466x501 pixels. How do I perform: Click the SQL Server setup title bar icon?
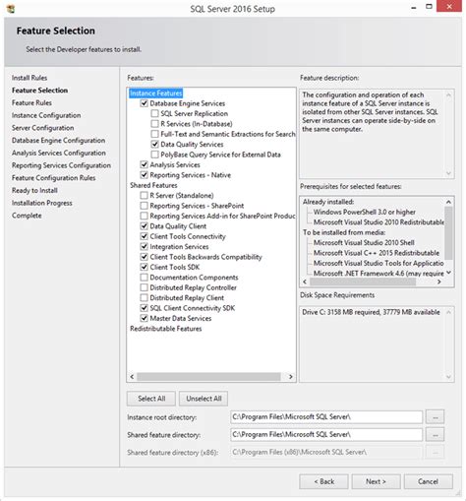point(11,9)
